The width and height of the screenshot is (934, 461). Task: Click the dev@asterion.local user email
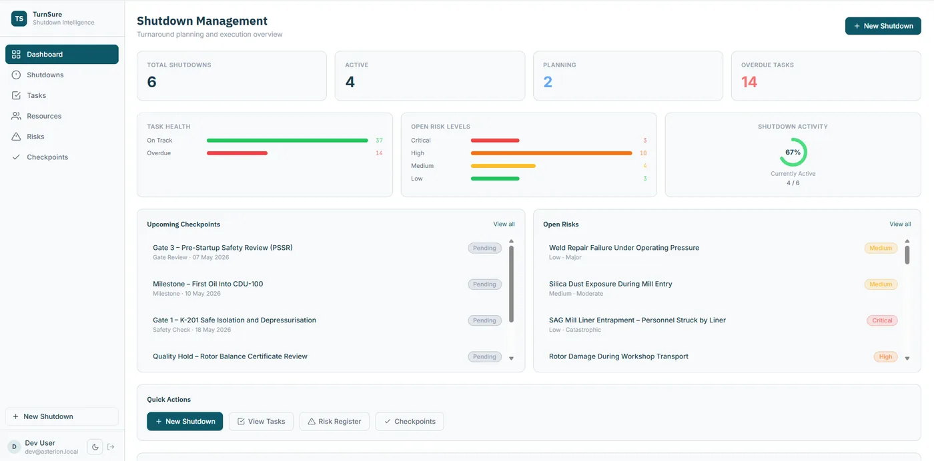tap(52, 452)
